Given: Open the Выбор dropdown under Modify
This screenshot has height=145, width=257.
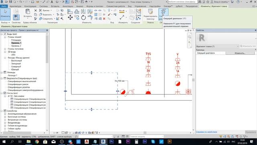Looking at the screenshot, I should 5,23.
